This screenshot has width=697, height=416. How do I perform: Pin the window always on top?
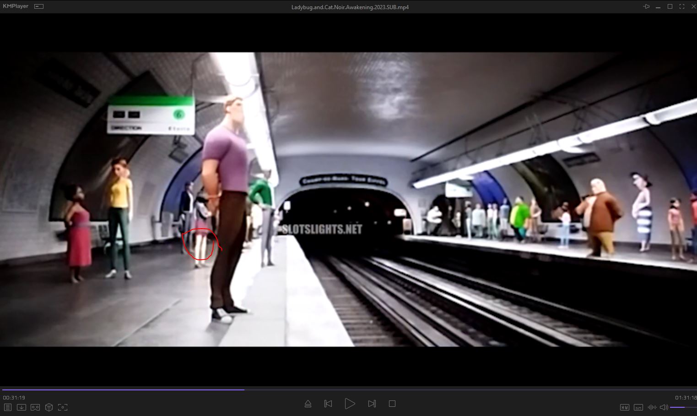[646, 6]
